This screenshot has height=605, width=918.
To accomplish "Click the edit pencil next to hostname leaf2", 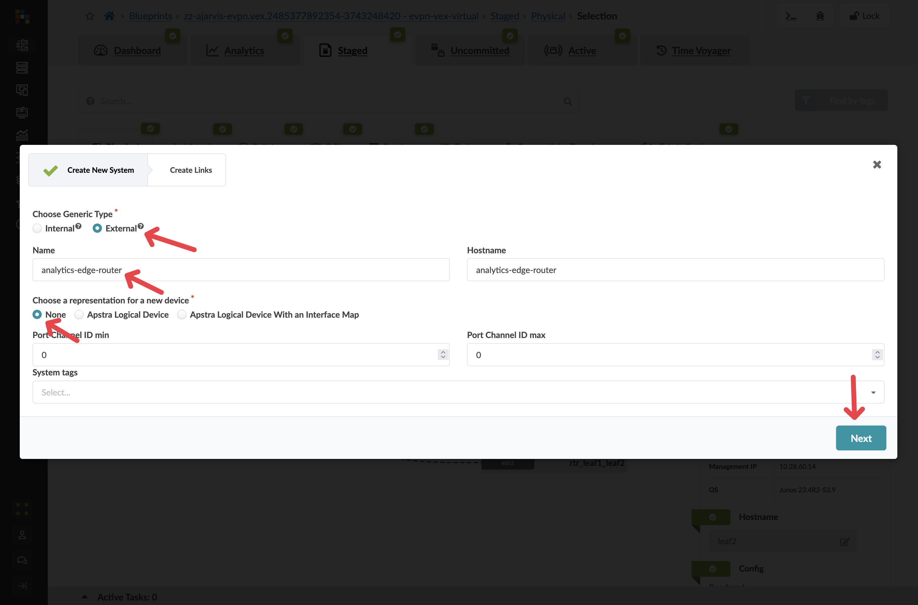I will (x=845, y=541).
